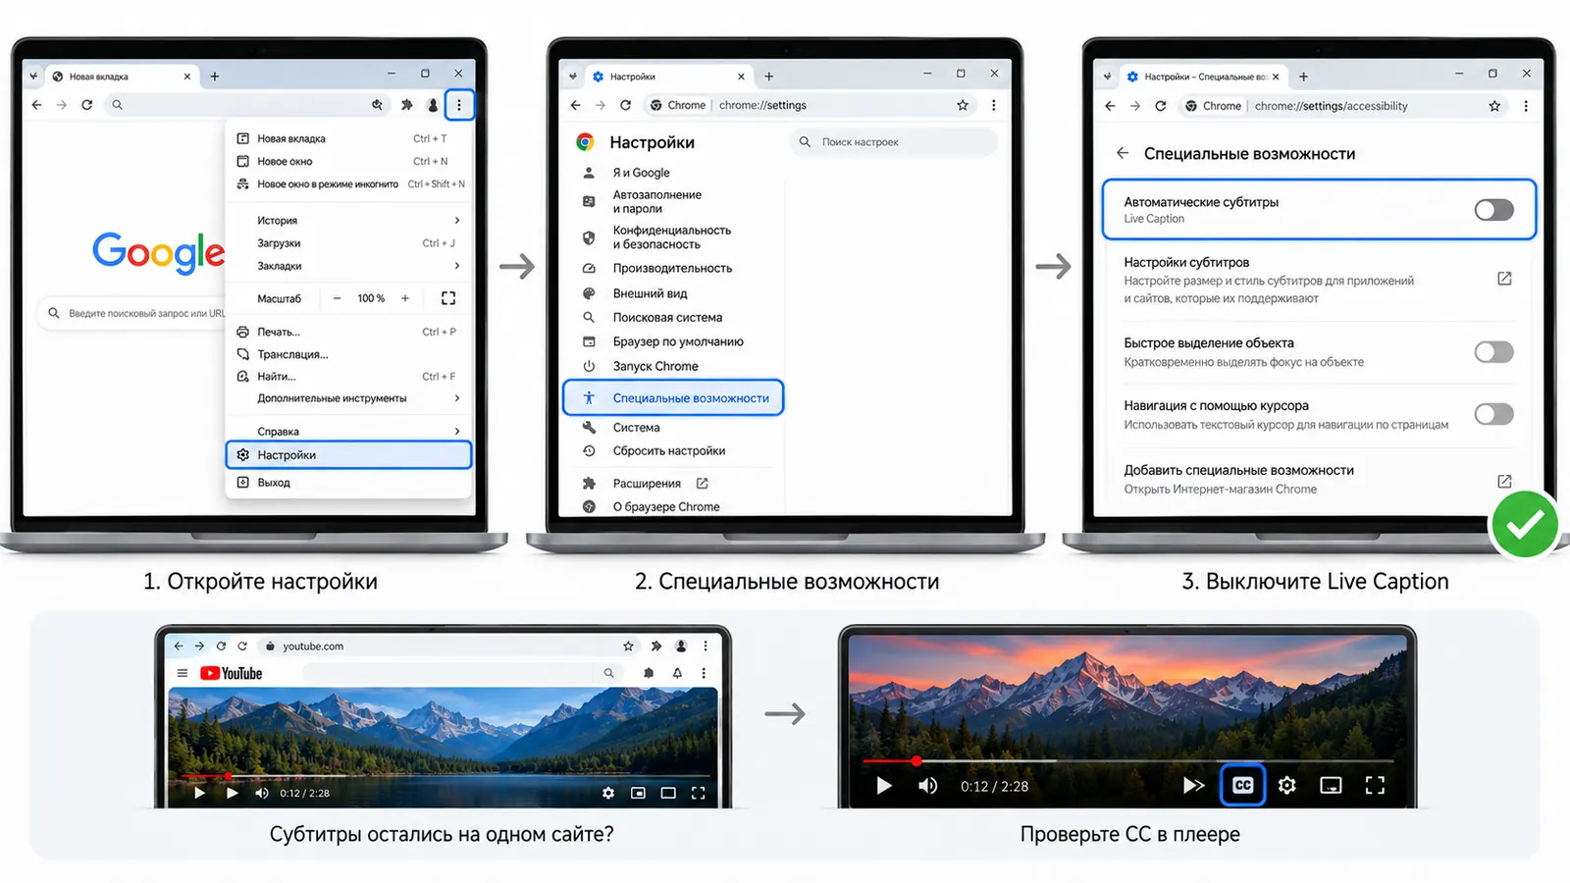The height and width of the screenshot is (883, 1570).
Task: Click the YouTube search magnifier button
Action: (x=608, y=673)
